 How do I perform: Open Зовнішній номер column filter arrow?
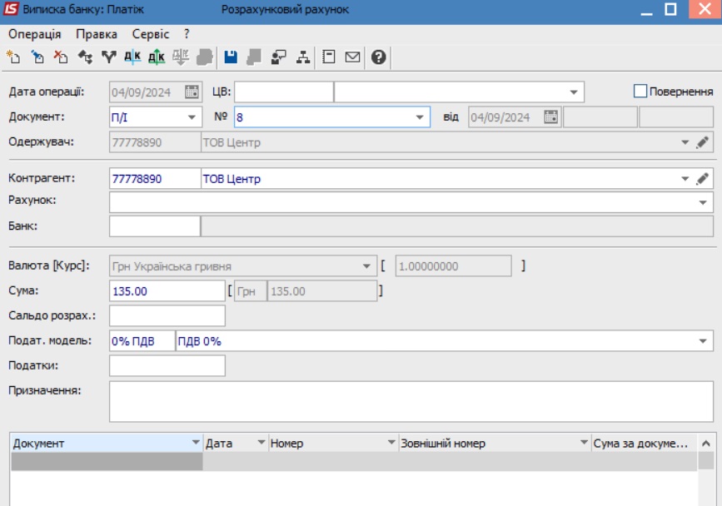584,443
